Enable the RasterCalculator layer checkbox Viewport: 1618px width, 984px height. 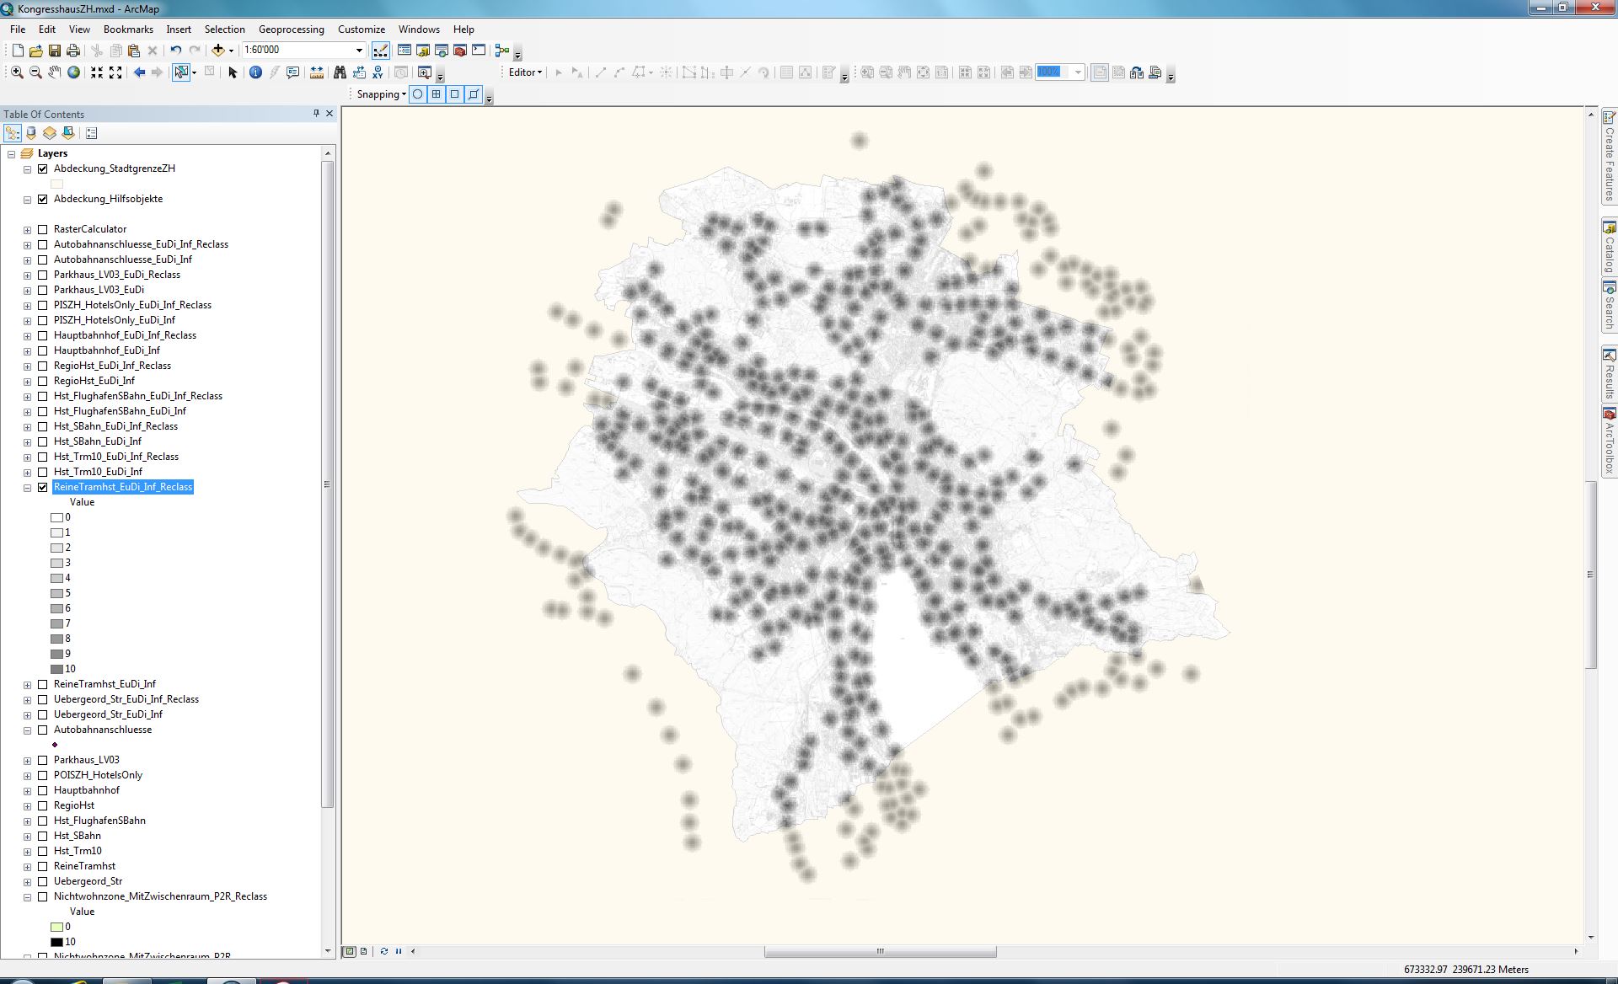43,229
